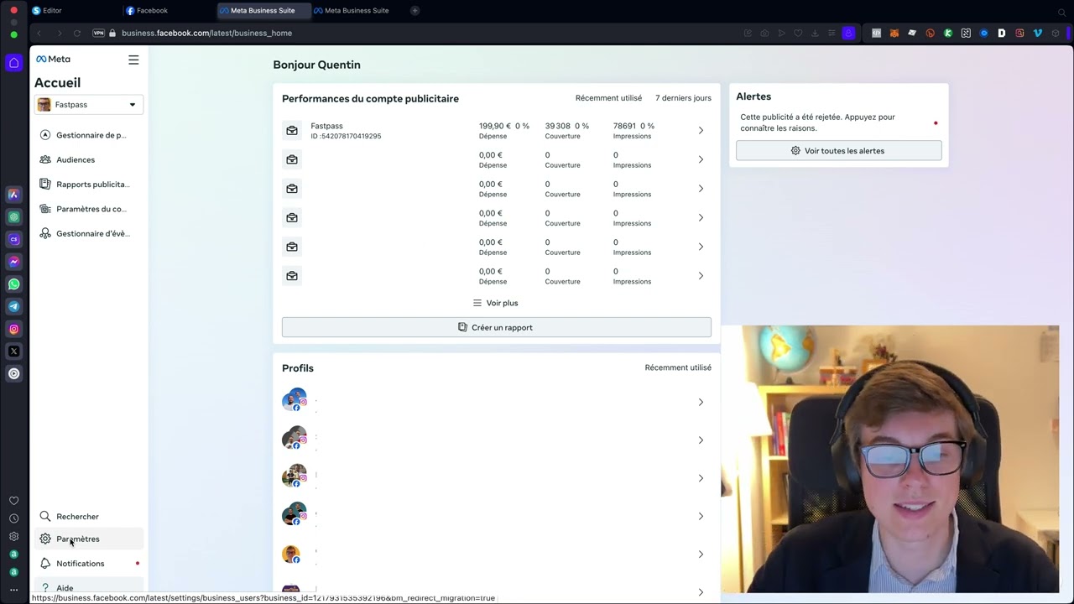Screen dimensions: 1074x604
Task: Expand the Fastpass ad account row chevron
Action: pos(701,131)
